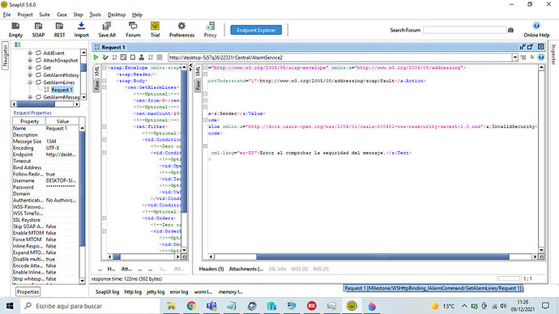Open the jetty log tab
Screen dimensions: 559x314
[x=156, y=291]
